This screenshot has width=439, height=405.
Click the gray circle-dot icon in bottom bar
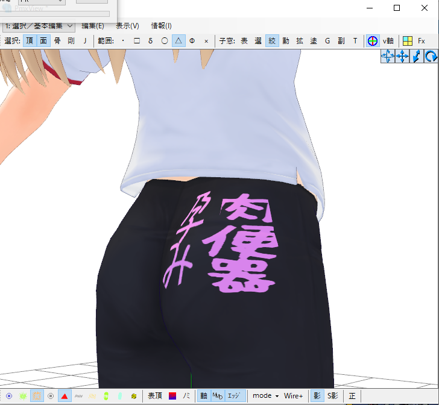51,396
